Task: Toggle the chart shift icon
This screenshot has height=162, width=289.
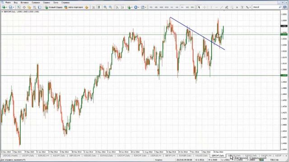Action: click(x=122, y=7)
